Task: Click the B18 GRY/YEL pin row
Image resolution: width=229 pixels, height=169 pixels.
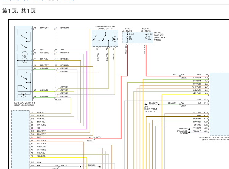Action: [x=38, y=115]
